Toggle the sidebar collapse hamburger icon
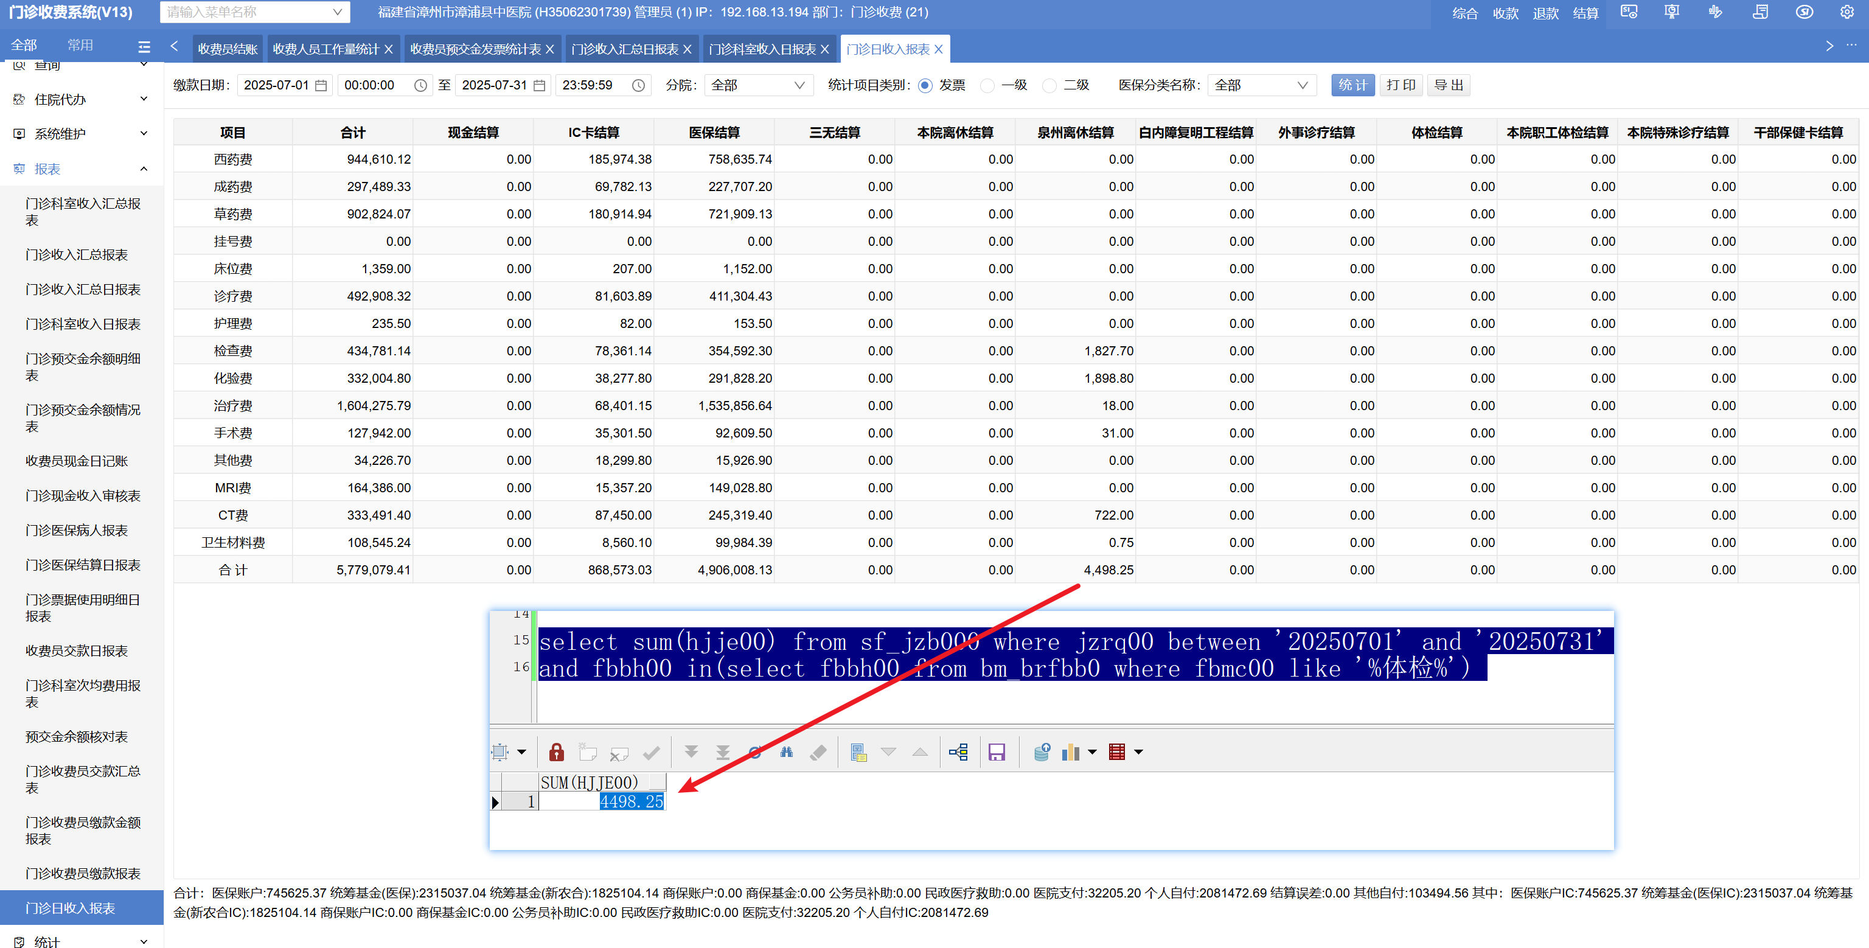Image resolution: width=1869 pixels, height=948 pixels. click(x=144, y=46)
